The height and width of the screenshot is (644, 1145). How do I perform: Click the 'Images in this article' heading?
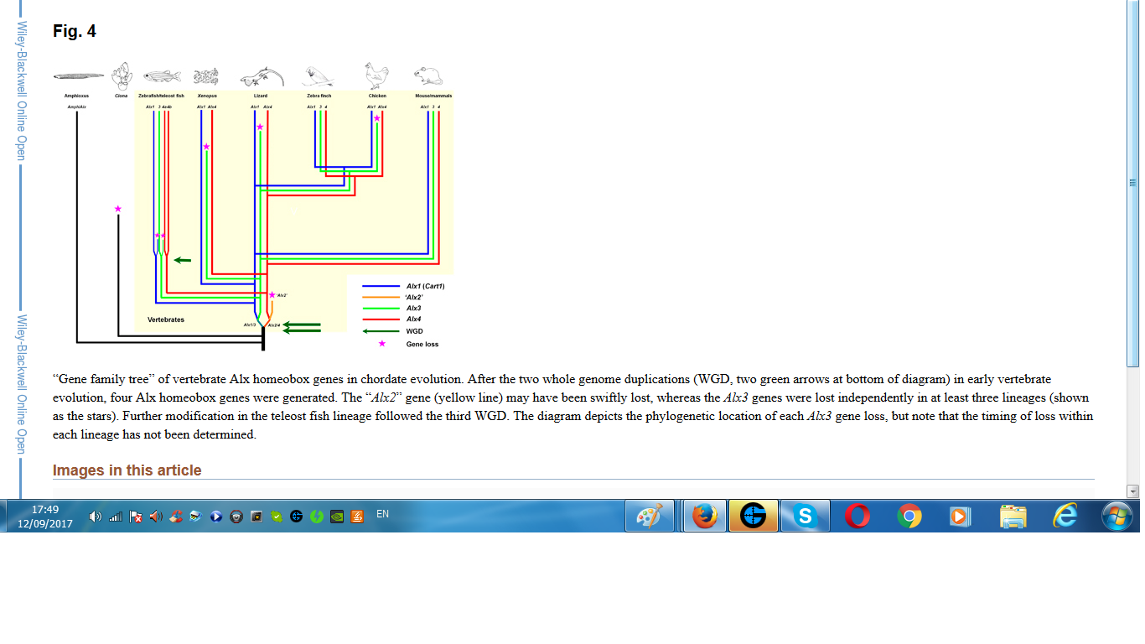point(127,470)
